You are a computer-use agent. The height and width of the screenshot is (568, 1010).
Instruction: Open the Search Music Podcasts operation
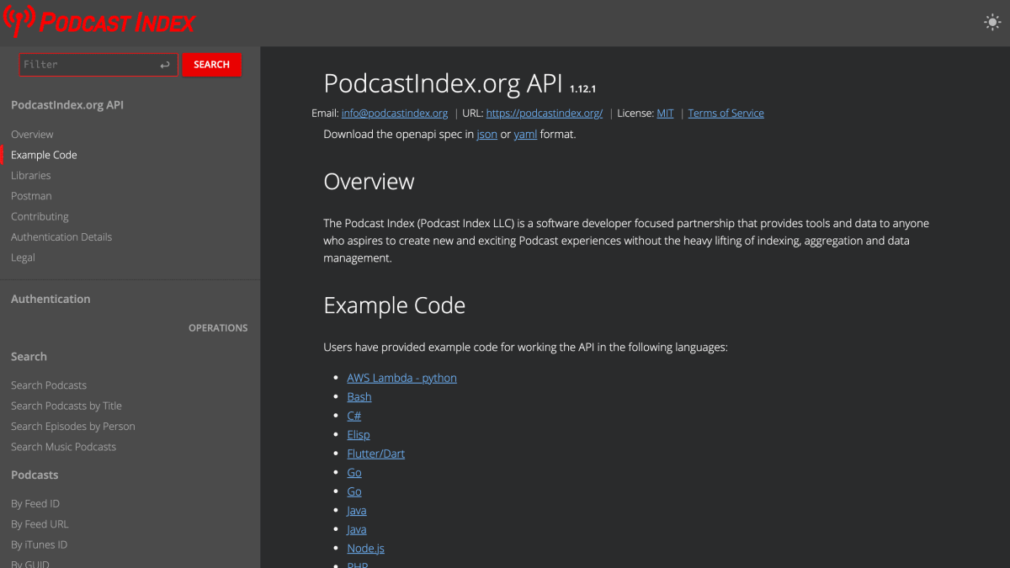pos(64,447)
